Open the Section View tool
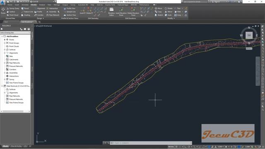265x149 pixels. [70, 15]
